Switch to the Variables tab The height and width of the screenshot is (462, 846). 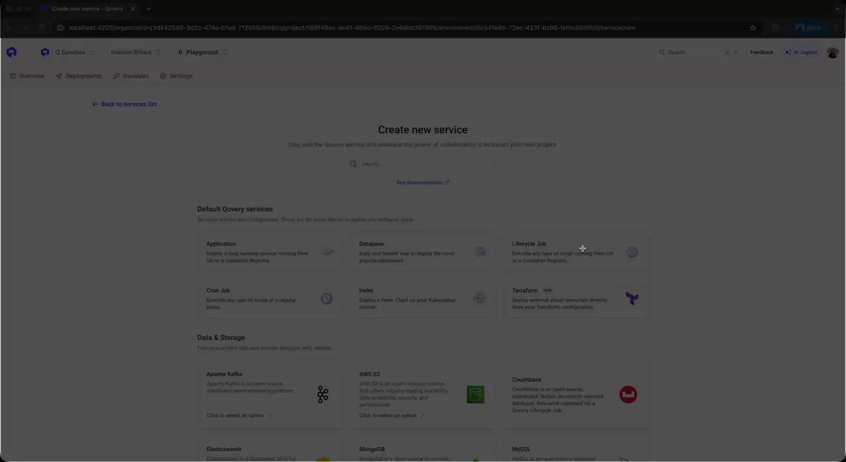point(131,76)
